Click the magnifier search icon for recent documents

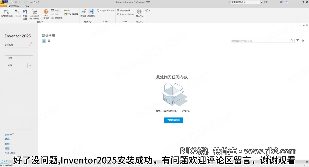point(292,41)
